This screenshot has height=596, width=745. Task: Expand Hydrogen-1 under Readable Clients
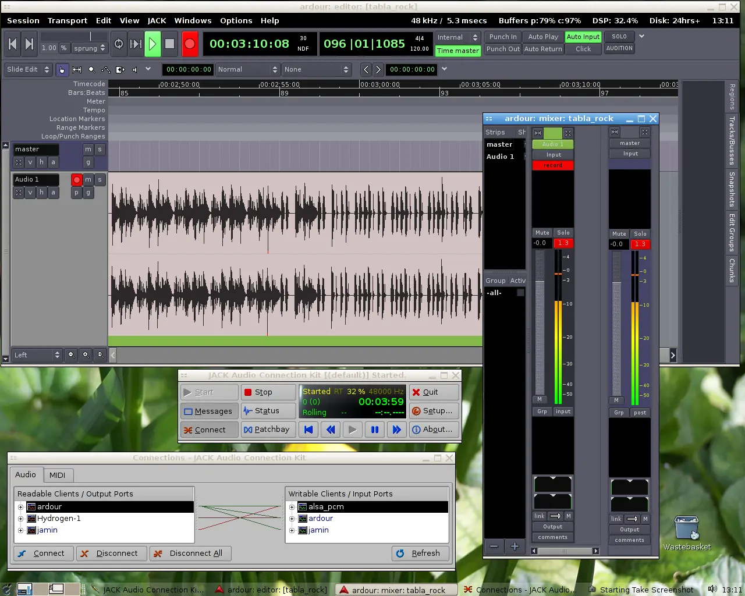pos(20,519)
